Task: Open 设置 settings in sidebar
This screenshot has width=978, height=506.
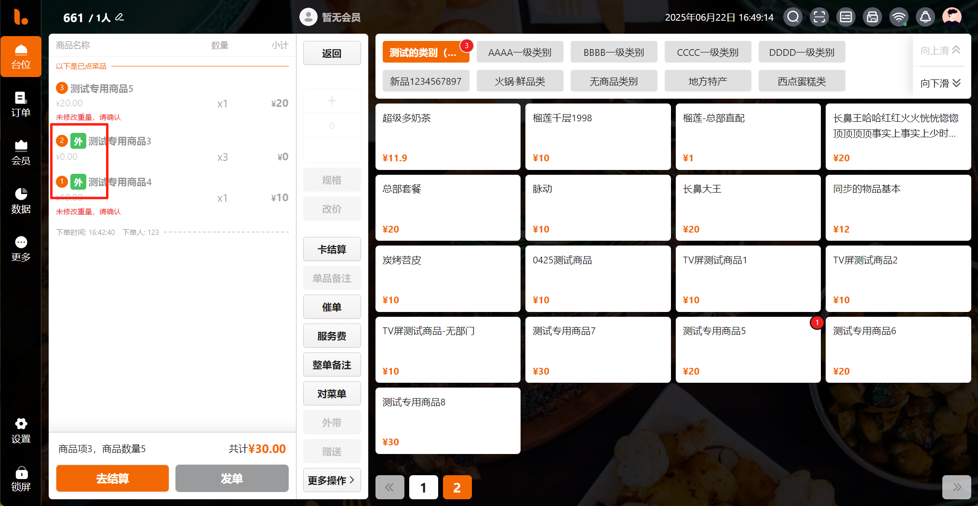Action: [21, 431]
